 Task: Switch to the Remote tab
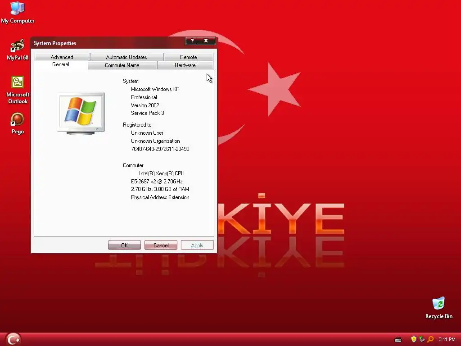(x=189, y=57)
